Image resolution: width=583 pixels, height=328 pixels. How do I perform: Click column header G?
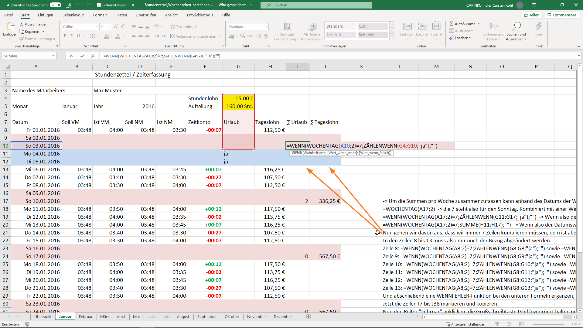239,67
